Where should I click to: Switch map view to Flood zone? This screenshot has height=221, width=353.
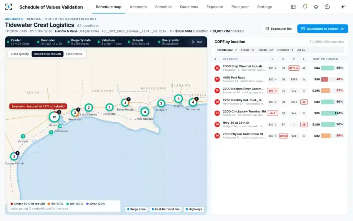tap(74, 54)
